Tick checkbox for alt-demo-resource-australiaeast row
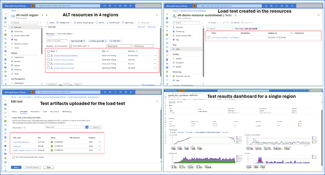This screenshot has height=175, width=325. (48, 55)
